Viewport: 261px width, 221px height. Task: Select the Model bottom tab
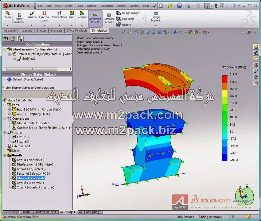27,212
